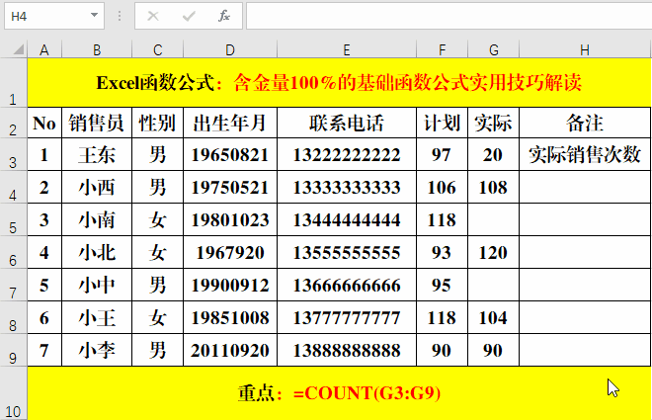Click the Select All corner triangle
Viewport: 652px width, 420px height.
[19, 49]
